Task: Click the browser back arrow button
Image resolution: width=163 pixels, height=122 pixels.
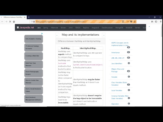Action: point(3,22)
